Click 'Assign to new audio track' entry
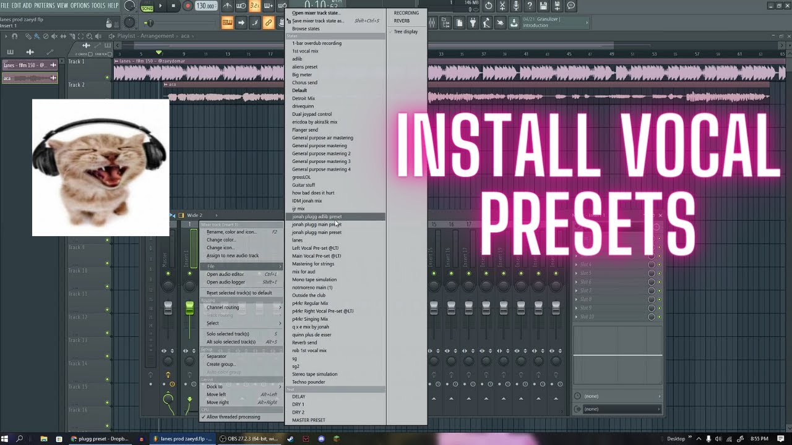 click(241, 256)
